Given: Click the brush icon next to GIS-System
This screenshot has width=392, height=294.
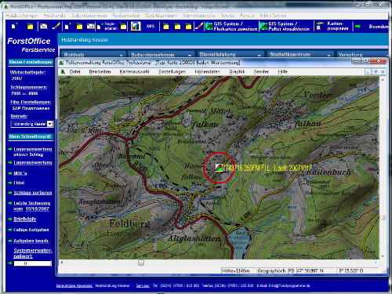Looking at the screenshot, I should click(199, 26).
